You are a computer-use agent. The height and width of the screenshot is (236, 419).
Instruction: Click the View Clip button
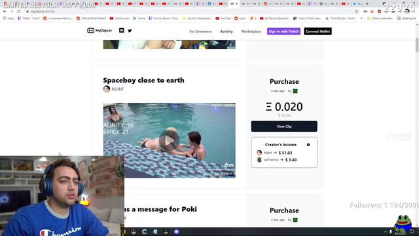point(284,127)
